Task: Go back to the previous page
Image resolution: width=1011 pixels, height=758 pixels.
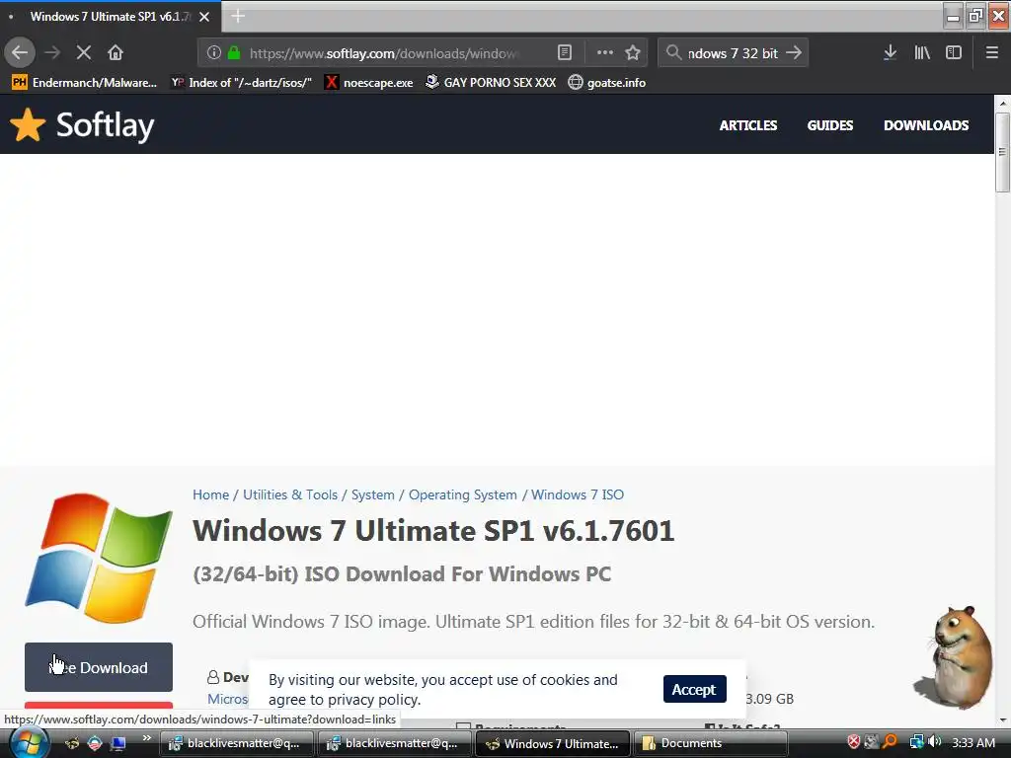Action: pyautogui.click(x=20, y=53)
